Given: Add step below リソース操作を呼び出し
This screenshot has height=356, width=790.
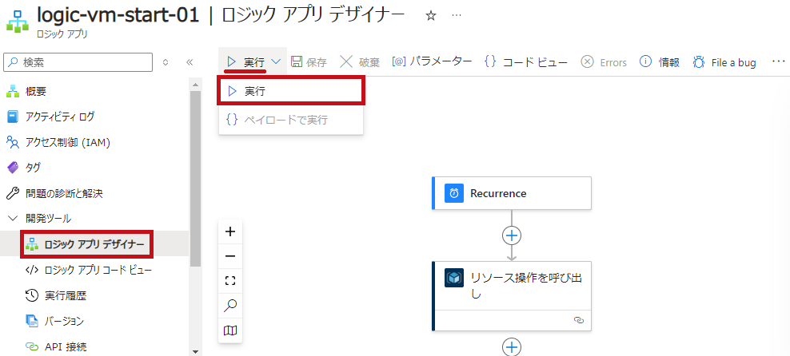Looking at the screenshot, I should (x=512, y=346).
